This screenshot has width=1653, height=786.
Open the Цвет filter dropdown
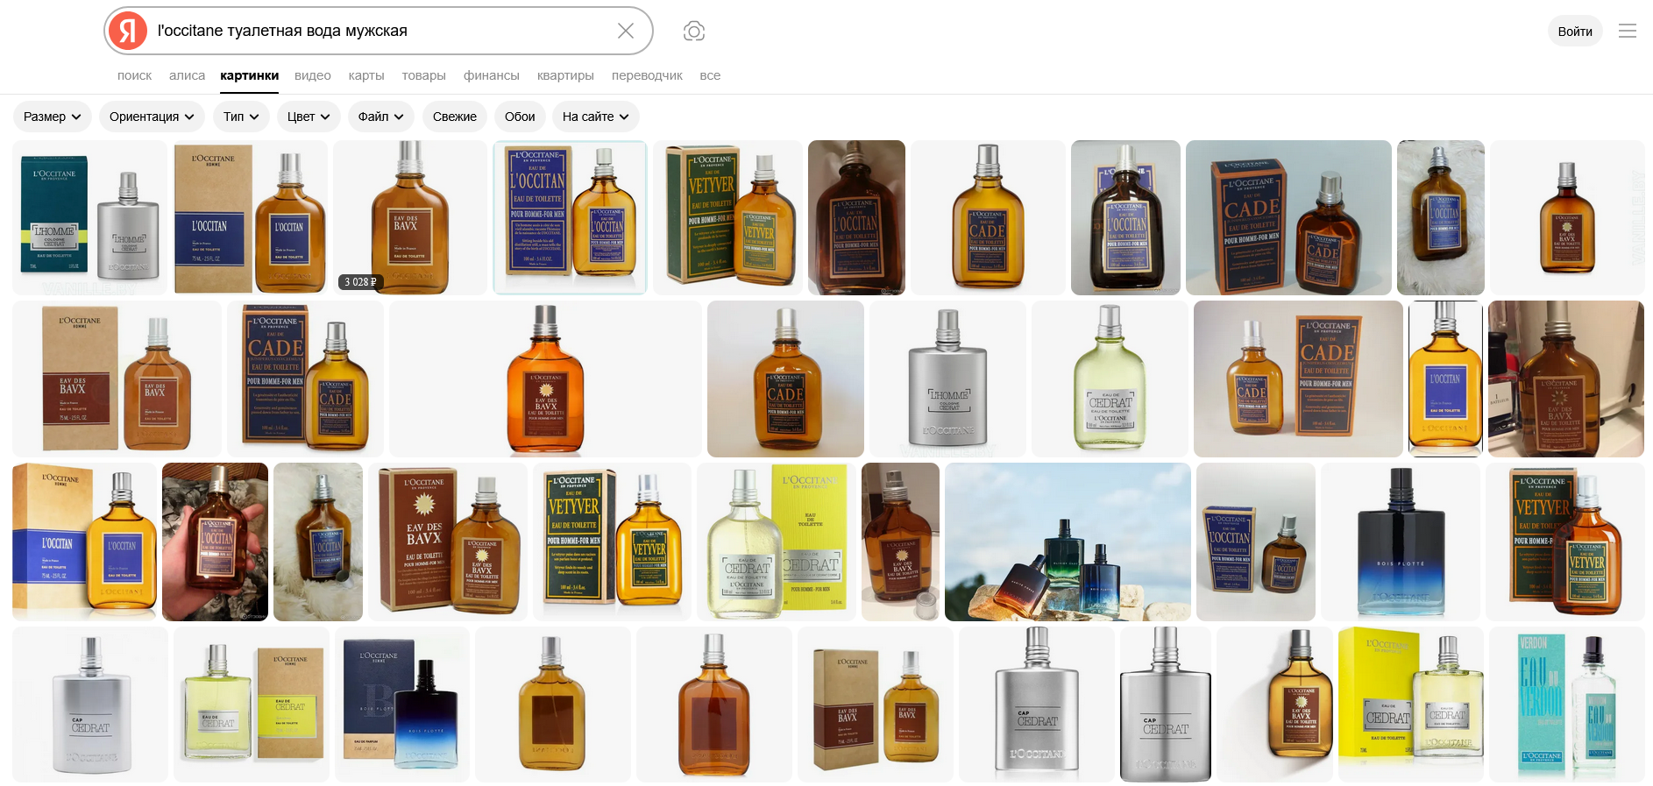(309, 117)
